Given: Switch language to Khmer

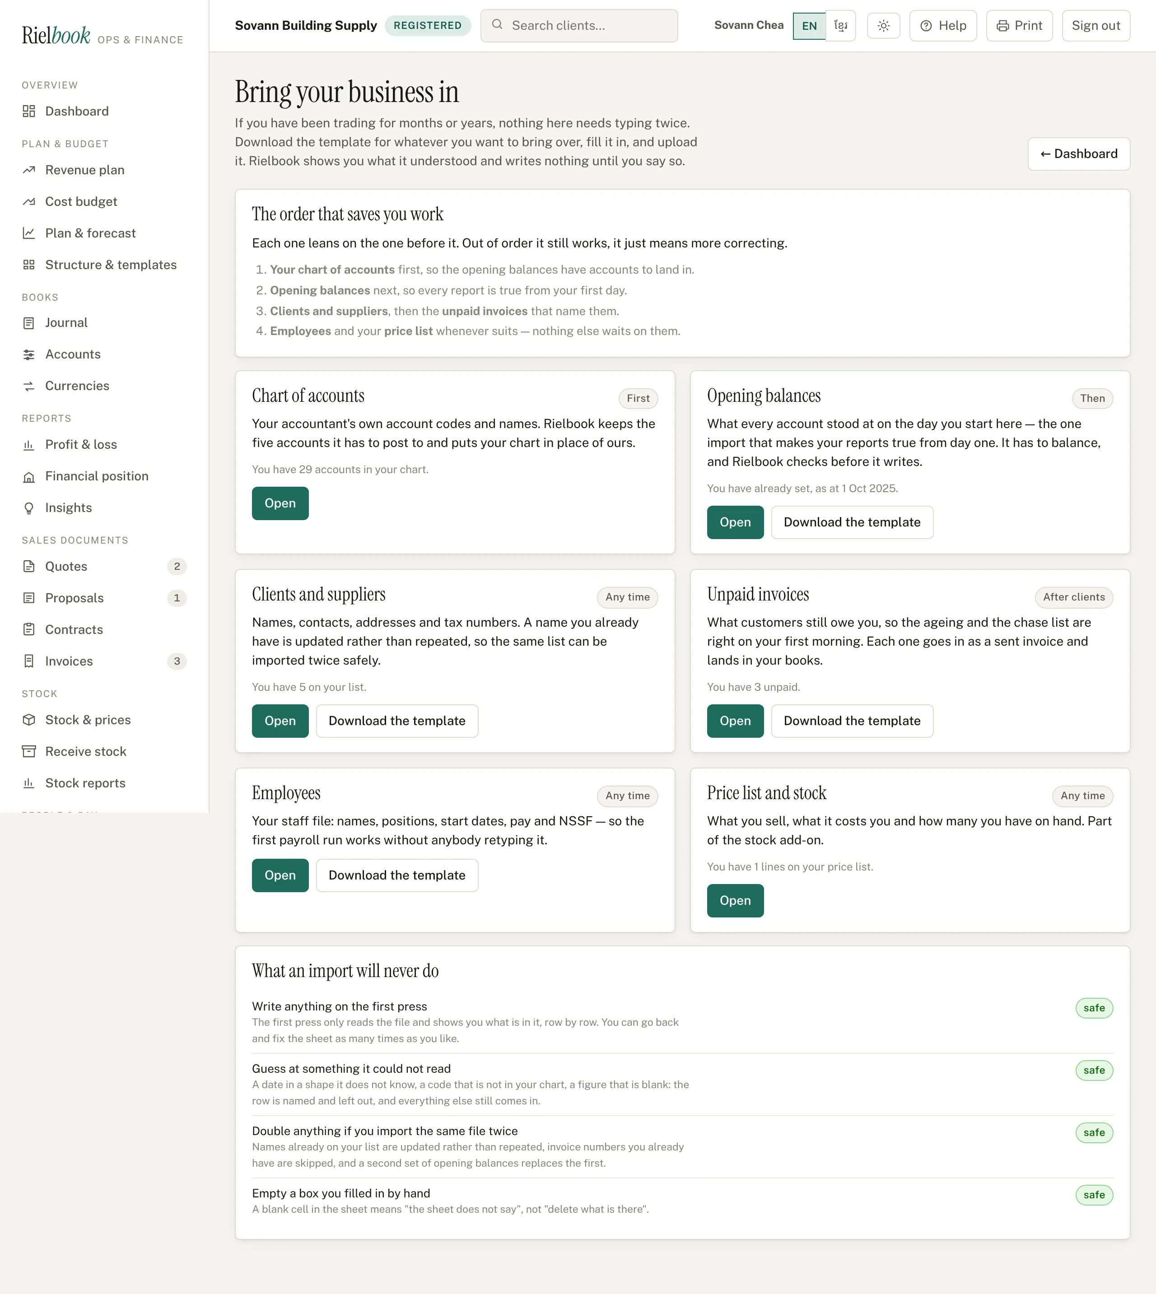Looking at the screenshot, I should tap(841, 26).
